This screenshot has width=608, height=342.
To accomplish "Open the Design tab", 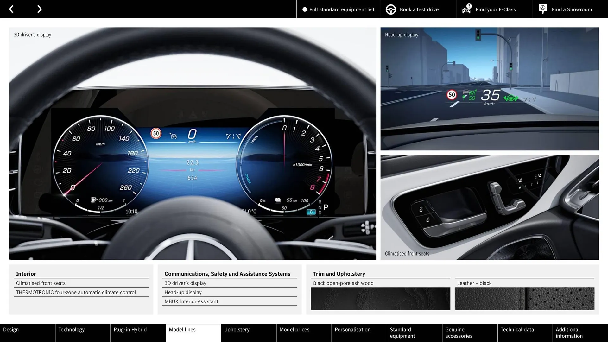I will 27,333.
